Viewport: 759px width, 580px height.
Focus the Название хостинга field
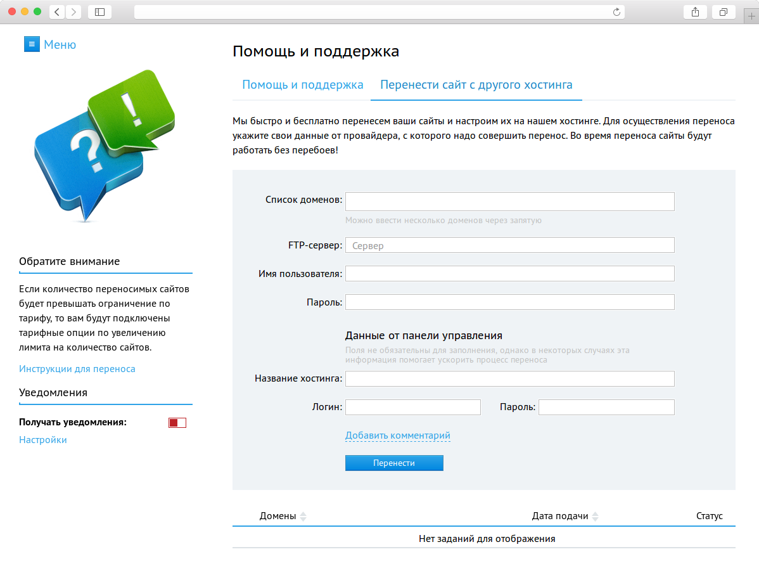[510, 378]
